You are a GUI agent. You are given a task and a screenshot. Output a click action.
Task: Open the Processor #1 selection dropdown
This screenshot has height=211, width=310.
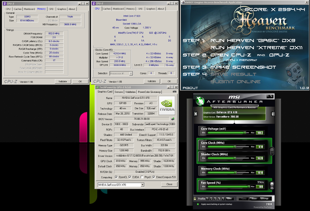pos(131,73)
